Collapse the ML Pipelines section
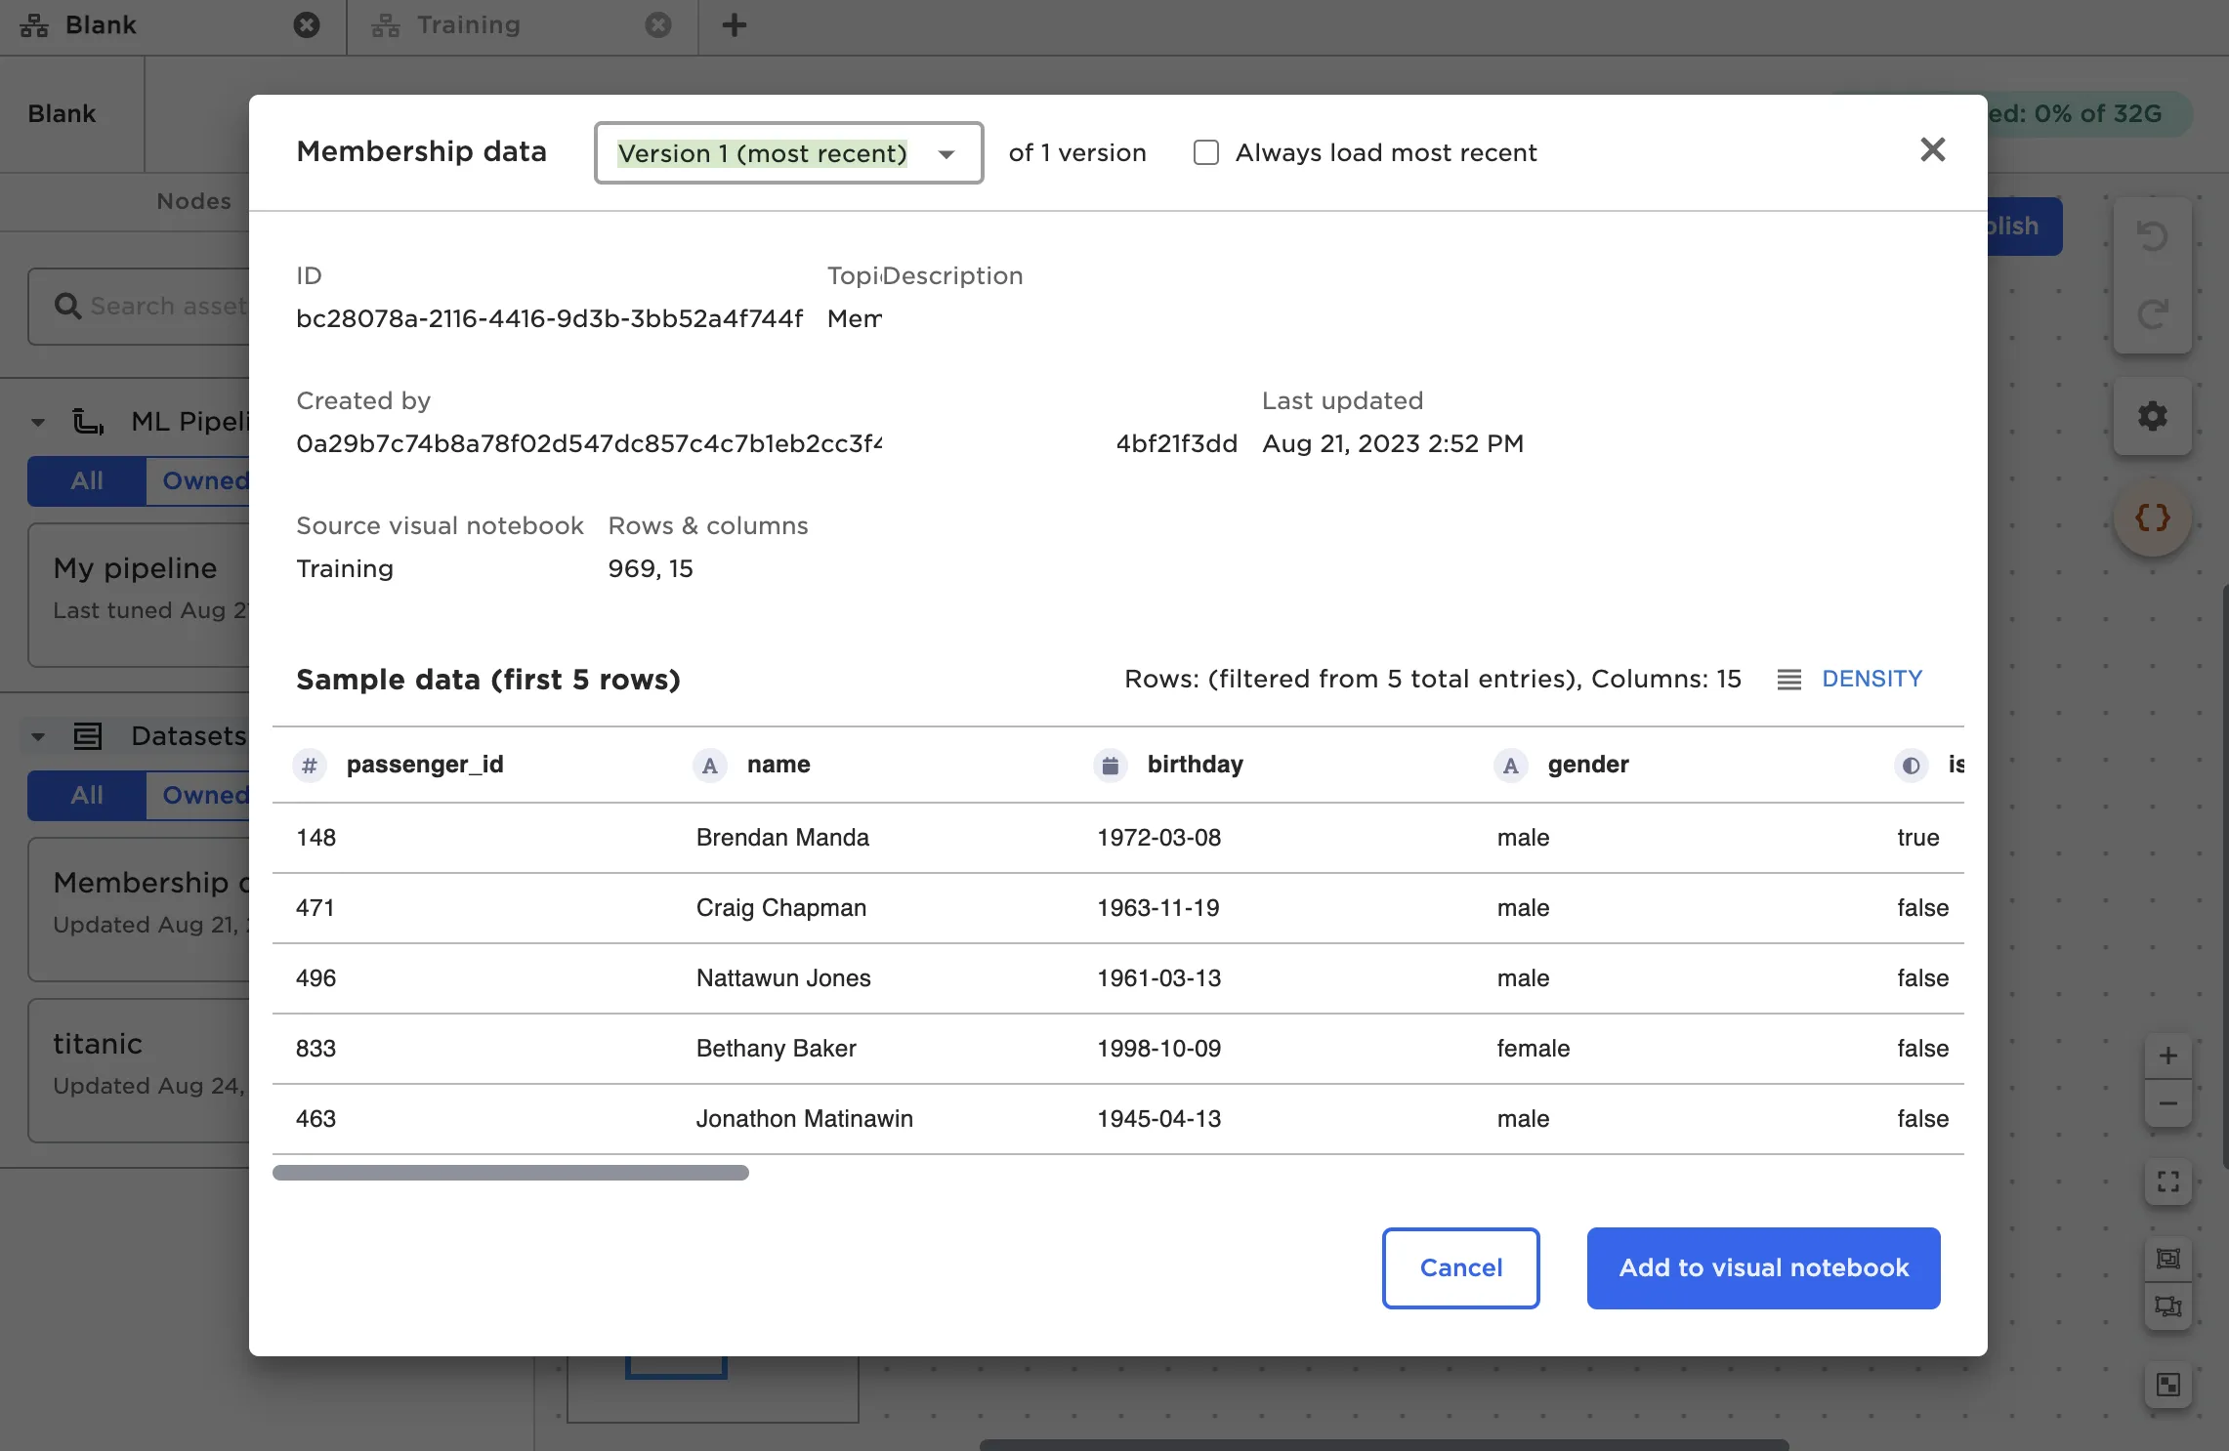This screenshot has width=2229, height=1451. (x=38, y=423)
